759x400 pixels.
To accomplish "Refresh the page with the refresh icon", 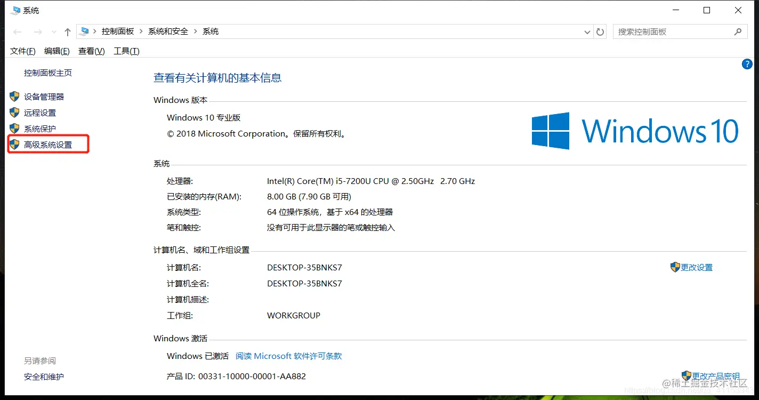I will (x=600, y=32).
